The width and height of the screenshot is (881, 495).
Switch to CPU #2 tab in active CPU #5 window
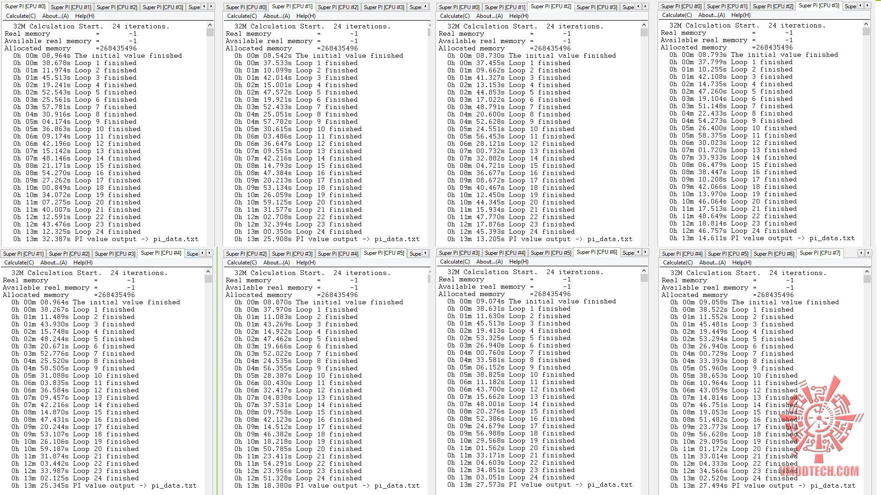[x=246, y=253]
